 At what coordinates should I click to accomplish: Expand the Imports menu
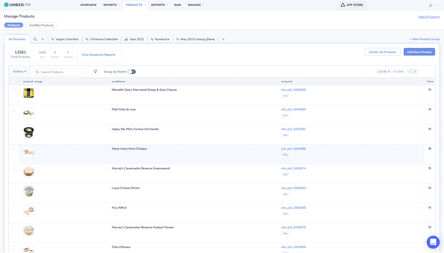[111, 5]
